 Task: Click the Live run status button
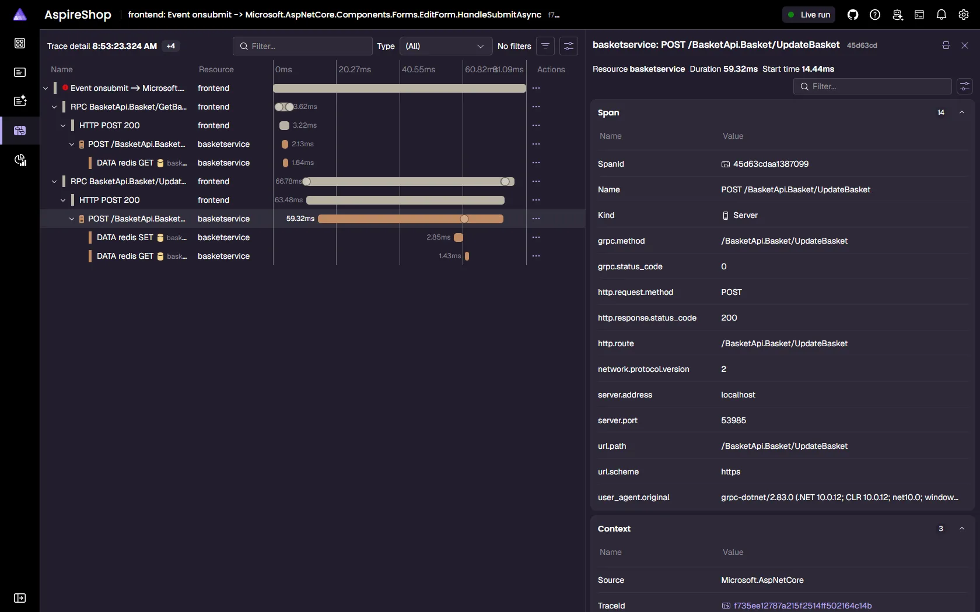point(808,15)
